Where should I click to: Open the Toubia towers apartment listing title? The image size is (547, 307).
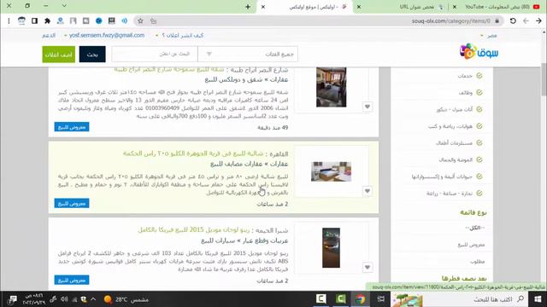(169, 70)
